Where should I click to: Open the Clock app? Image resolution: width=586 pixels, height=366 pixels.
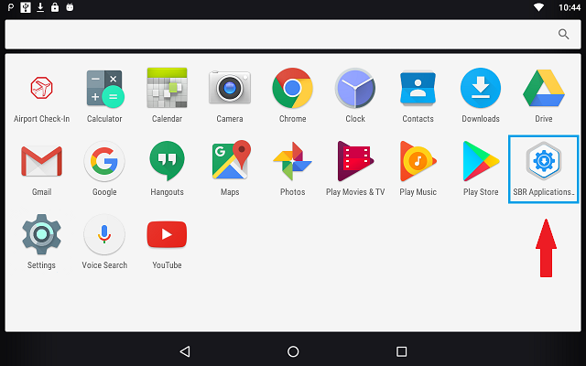pos(355,89)
